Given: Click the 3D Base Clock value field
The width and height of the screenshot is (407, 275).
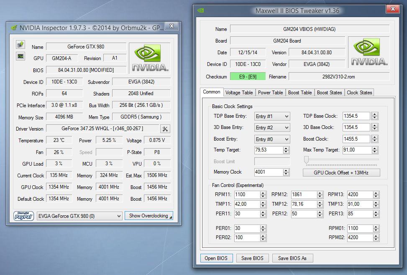Looking at the screenshot, I should (356, 127).
